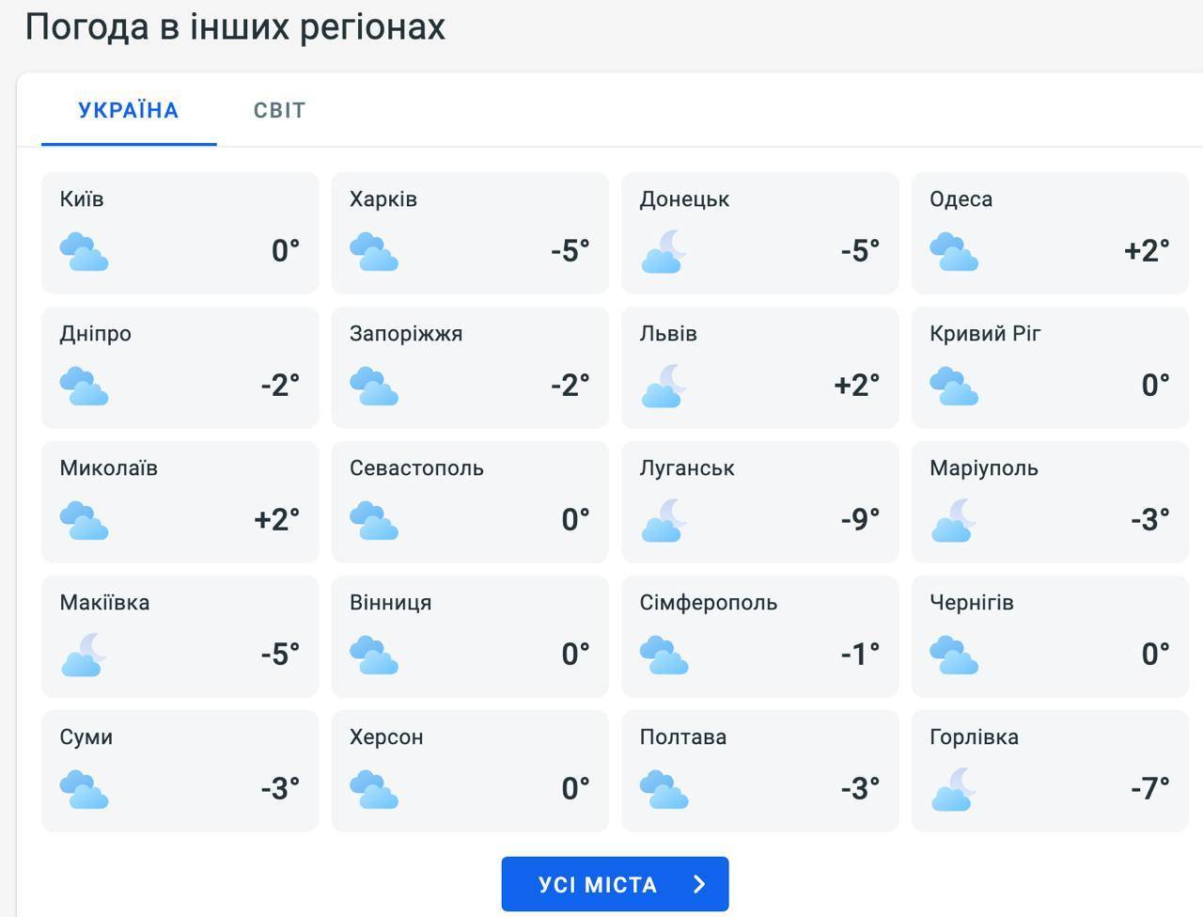Screen dimensions: 1203x917
Task: Click the -5° temperature for Макіївка
Action: pyautogui.click(x=280, y=655)
